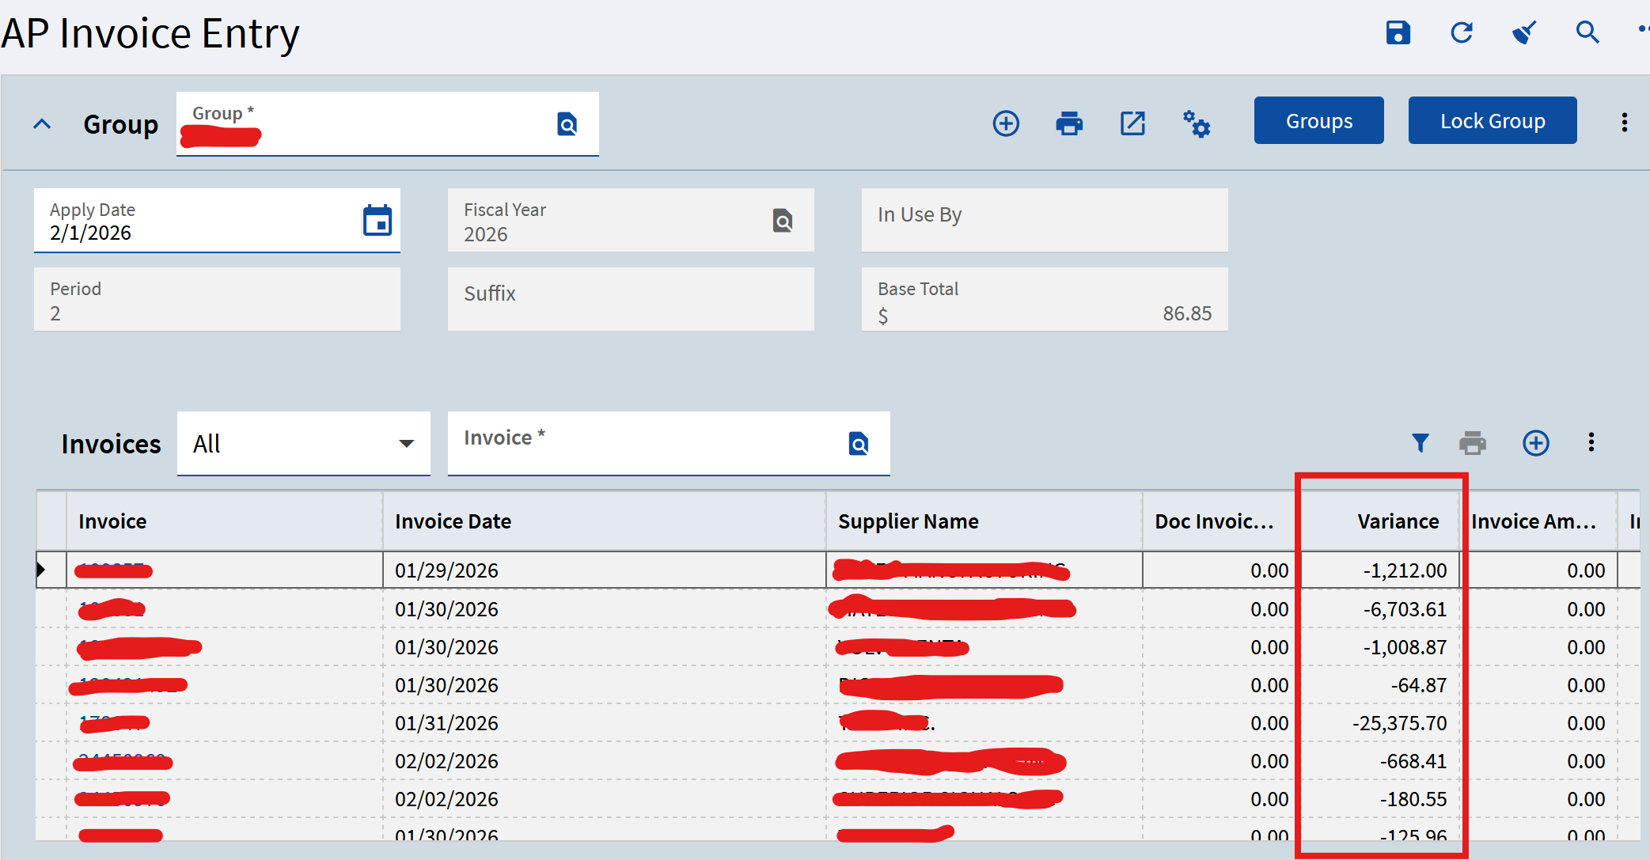
Task: Click the Groups button
Action: tap(1318, 121)
